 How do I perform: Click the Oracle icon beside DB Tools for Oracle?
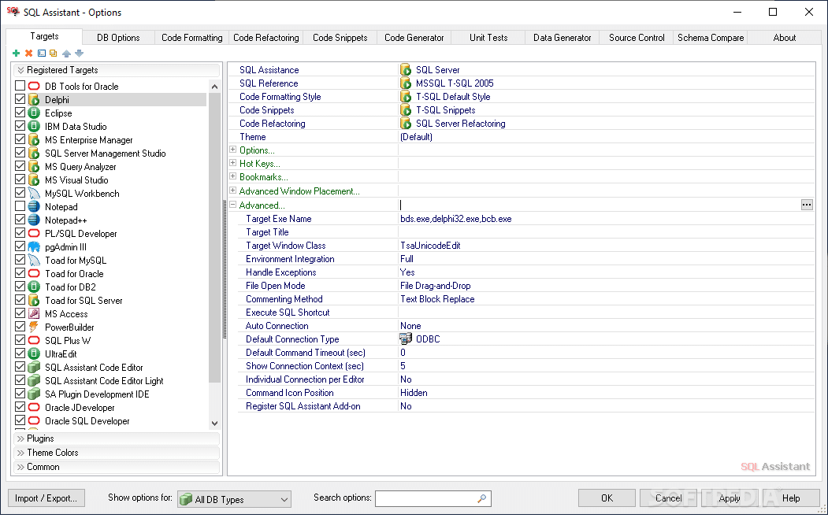[34, 86]
